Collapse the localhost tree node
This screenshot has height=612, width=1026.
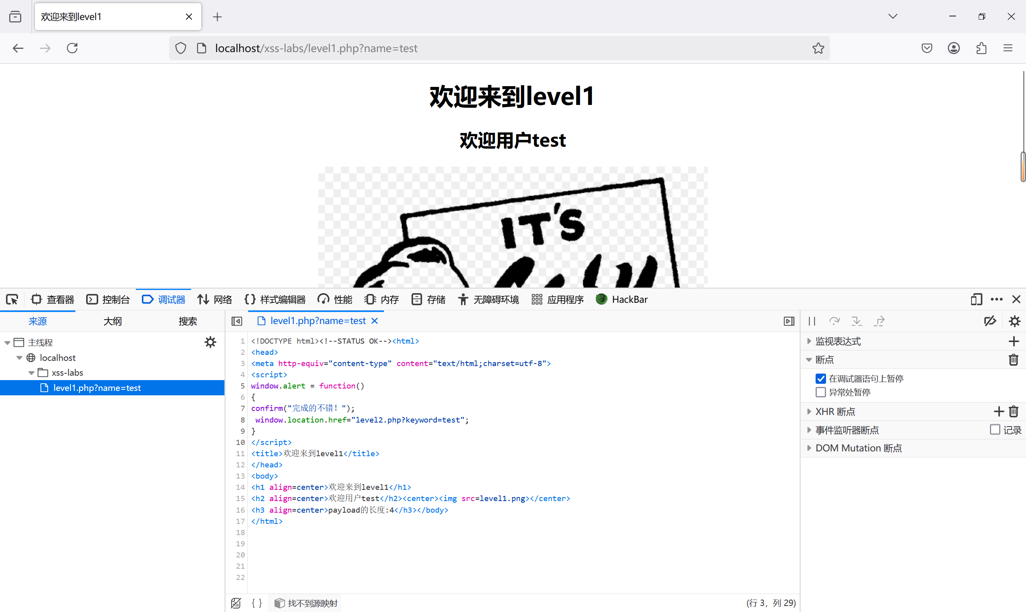(x=19, y=358)
